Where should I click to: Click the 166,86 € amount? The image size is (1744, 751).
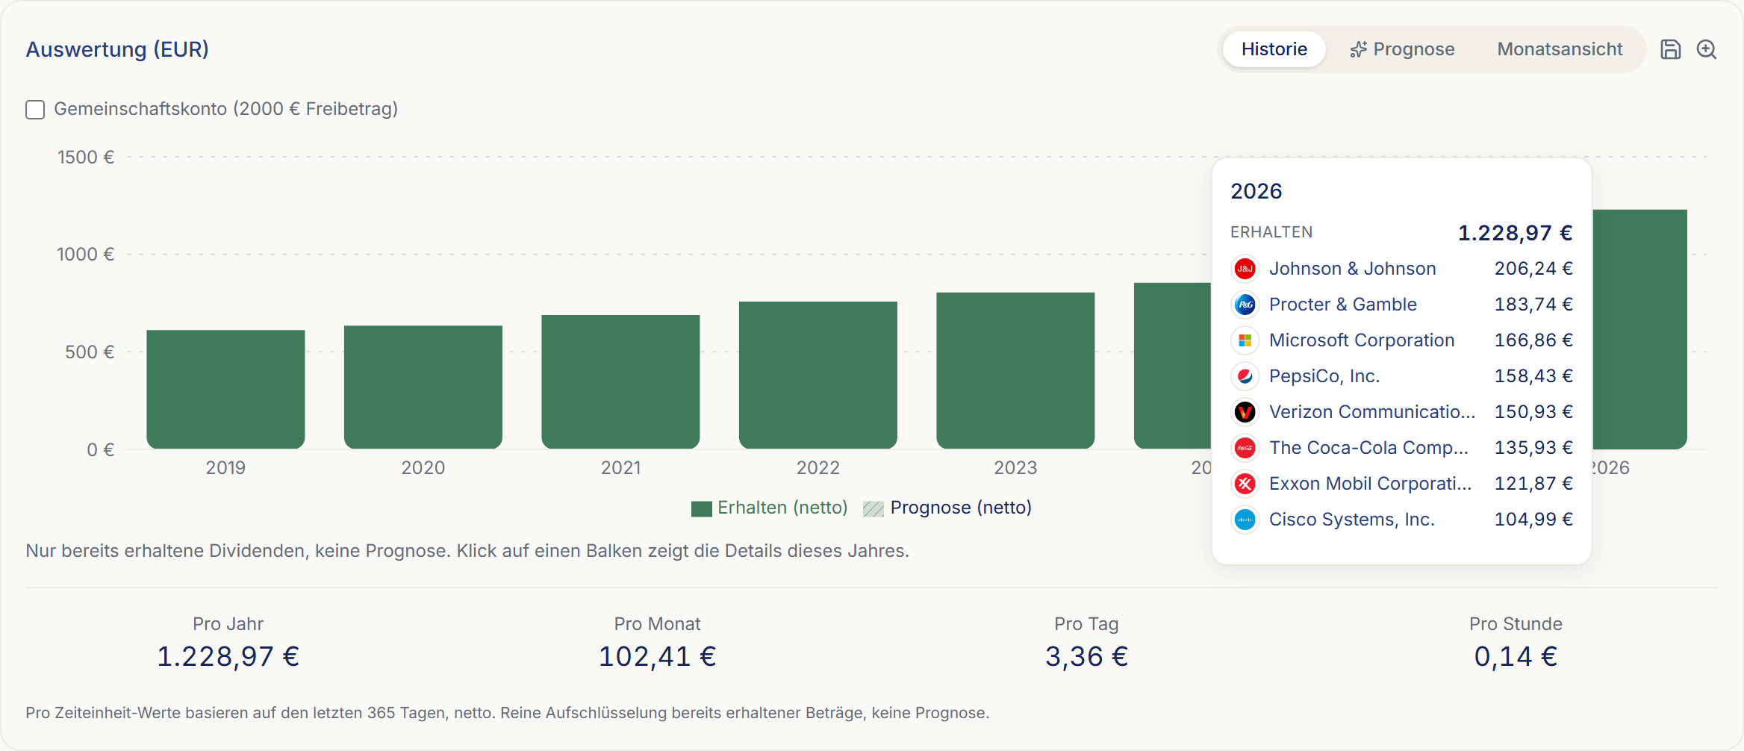point(1533,340)
